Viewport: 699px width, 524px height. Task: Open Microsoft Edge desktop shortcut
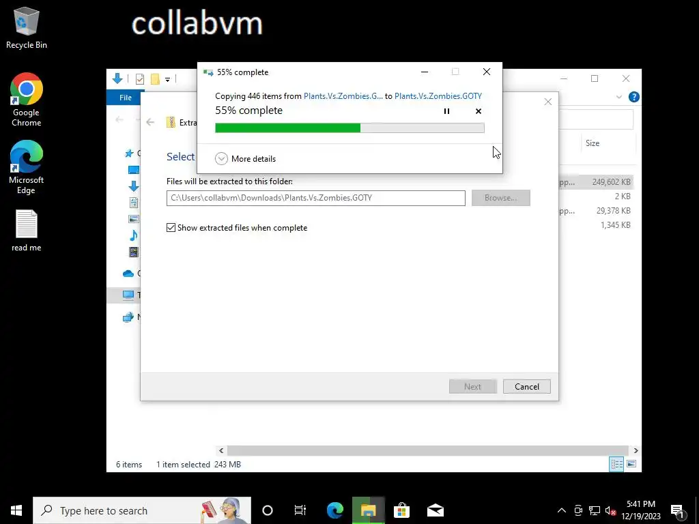point(27,167)
